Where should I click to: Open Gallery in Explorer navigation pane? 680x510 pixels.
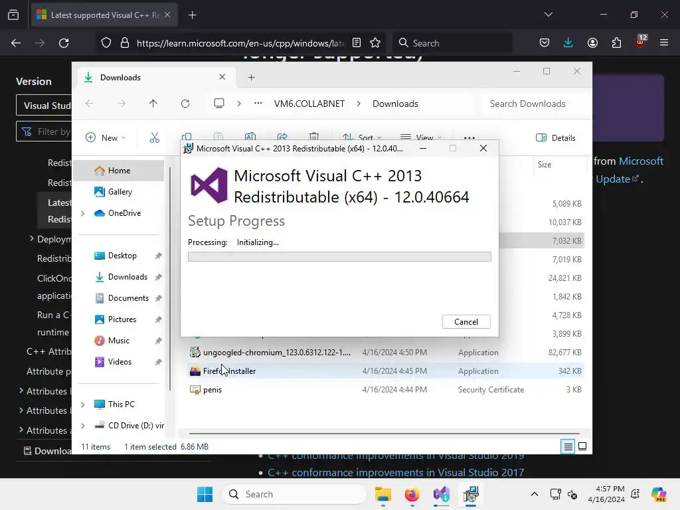120,192
